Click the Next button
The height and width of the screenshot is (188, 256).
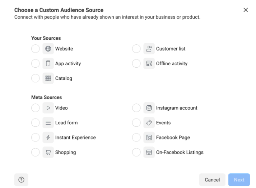point(239,180)
